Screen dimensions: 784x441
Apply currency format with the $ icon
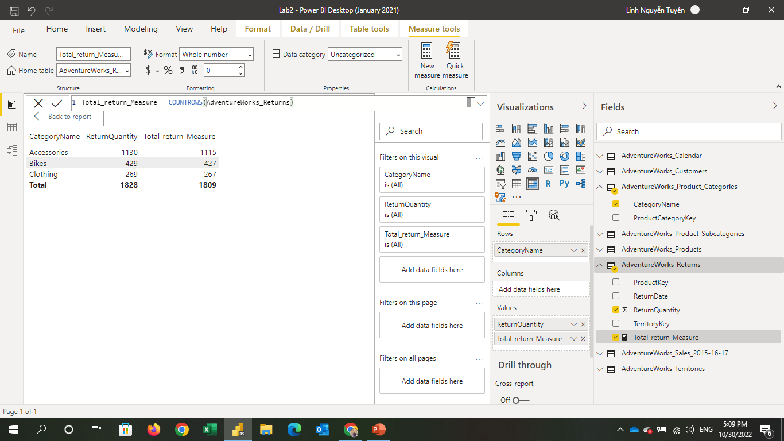pyautogui.click(x=149, y=70)
